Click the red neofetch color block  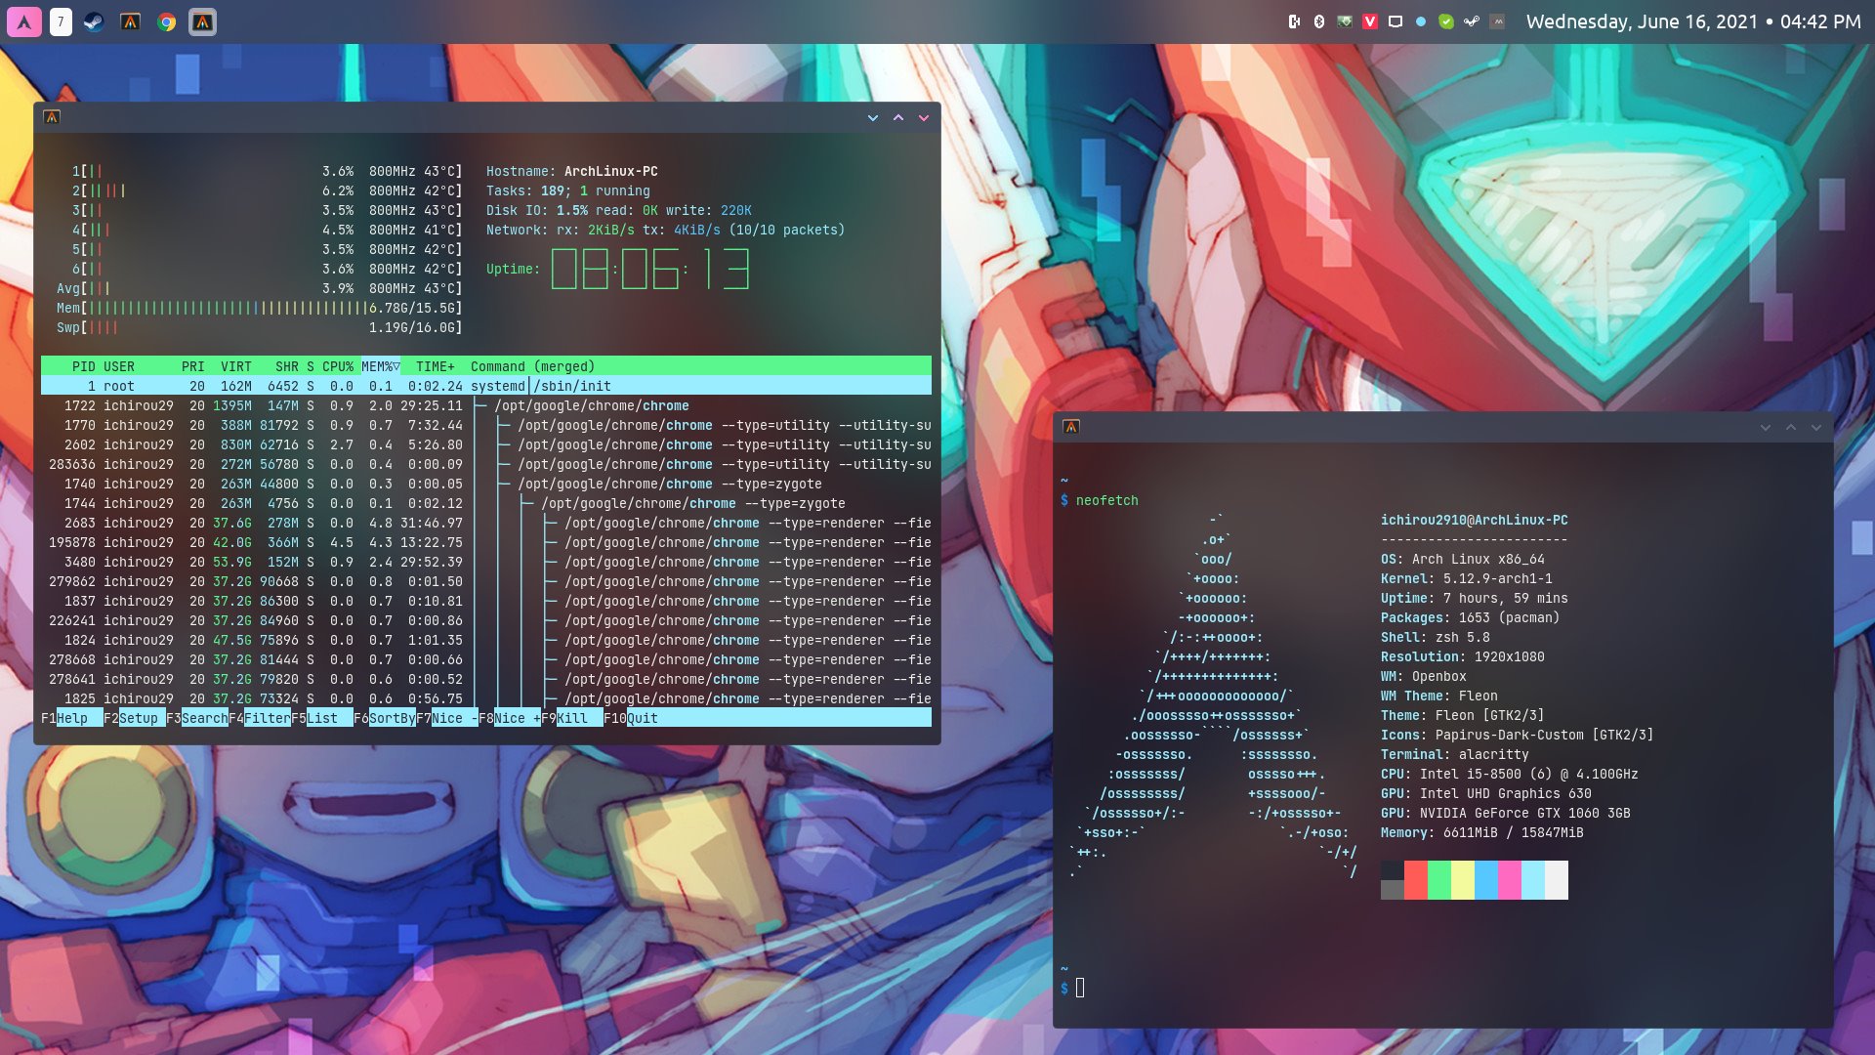point(1415,879)
